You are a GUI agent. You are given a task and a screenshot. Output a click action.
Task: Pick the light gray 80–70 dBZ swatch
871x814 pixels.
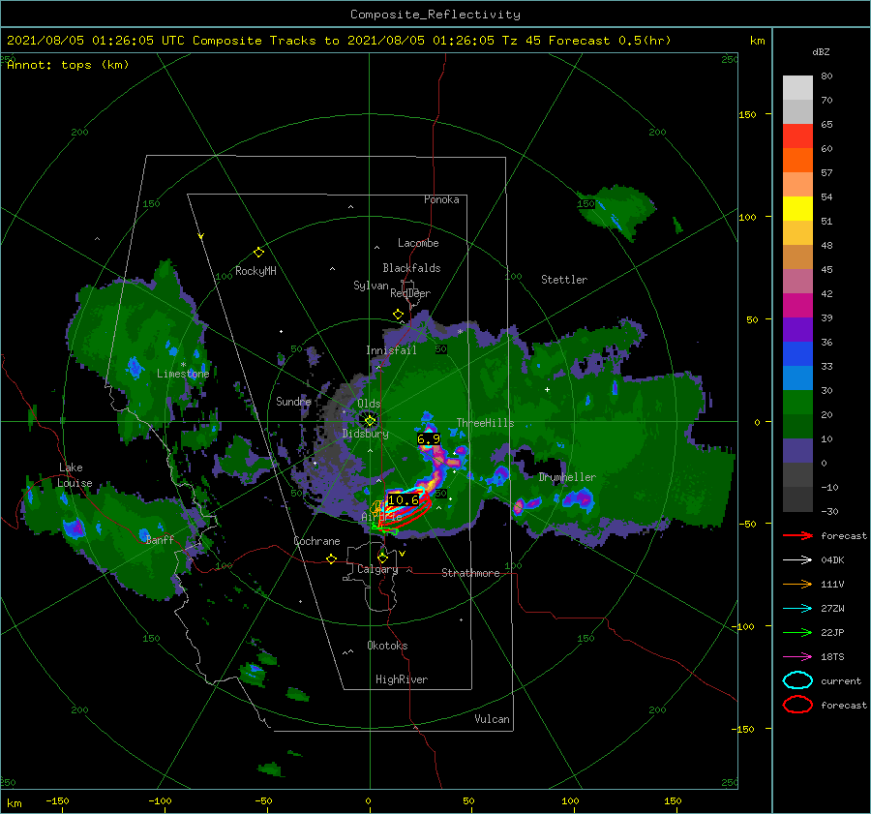point(797,88)
